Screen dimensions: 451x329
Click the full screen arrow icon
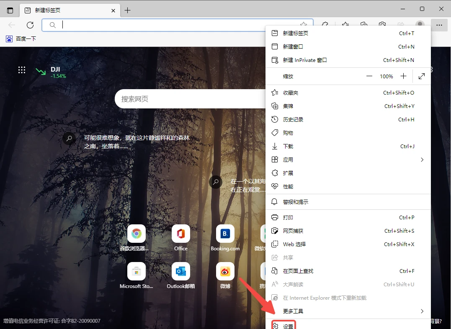[x=422, y=76]
